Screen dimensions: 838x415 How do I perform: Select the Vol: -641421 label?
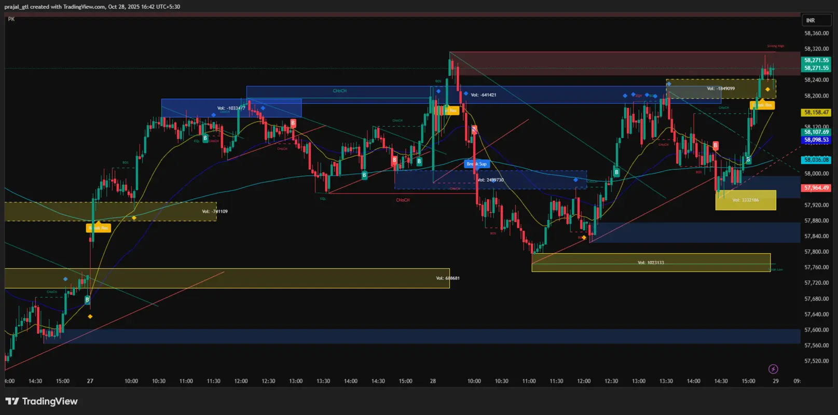pos(483,95)
